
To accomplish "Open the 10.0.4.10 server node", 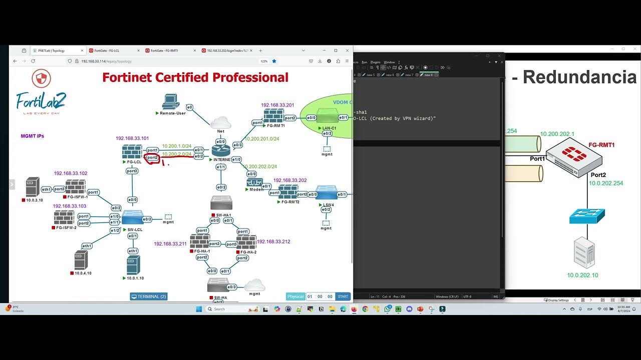I will pyautogui.click(x=81, y=260).
